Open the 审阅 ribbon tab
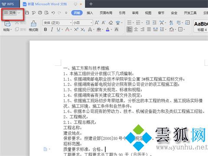 [135, 13]
